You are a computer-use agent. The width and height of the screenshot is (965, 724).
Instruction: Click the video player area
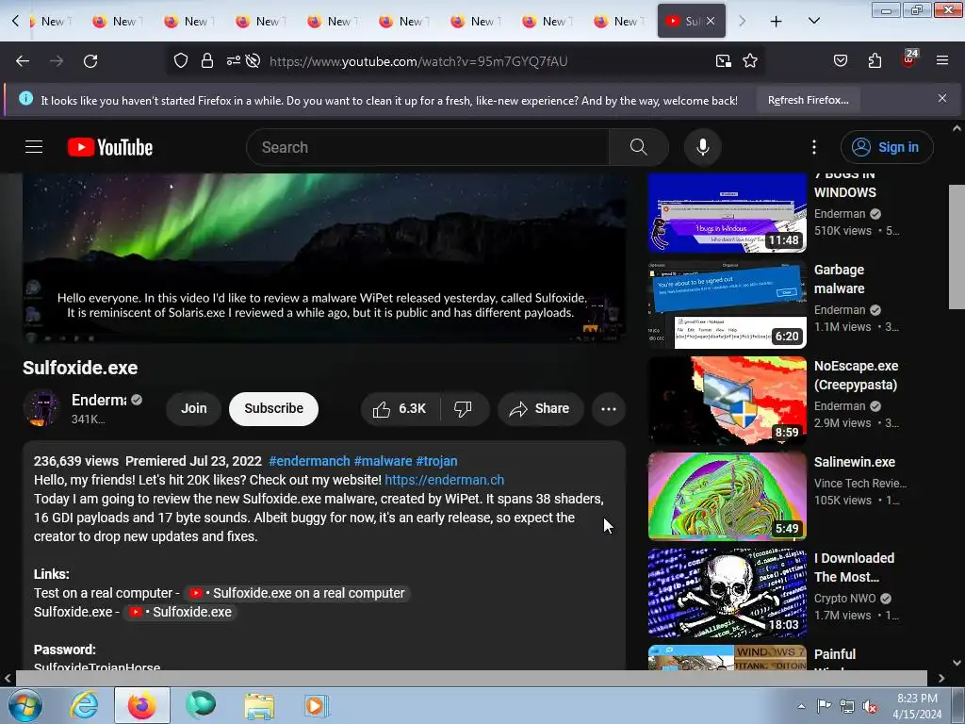click(x=324, y=258)
